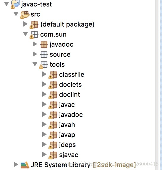Collapse the tools package arrow

pos(35,64)
